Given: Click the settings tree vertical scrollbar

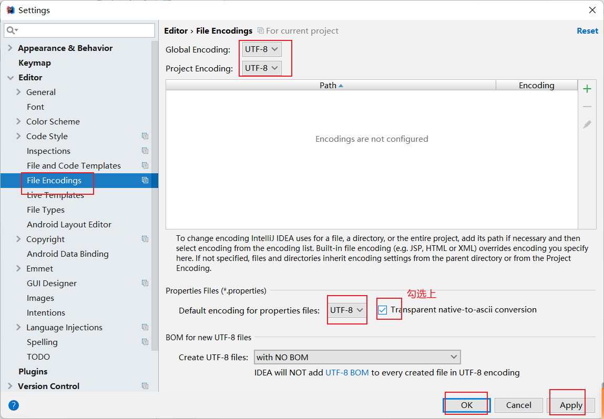Looking at the screenshot, I should coord(155,196).
